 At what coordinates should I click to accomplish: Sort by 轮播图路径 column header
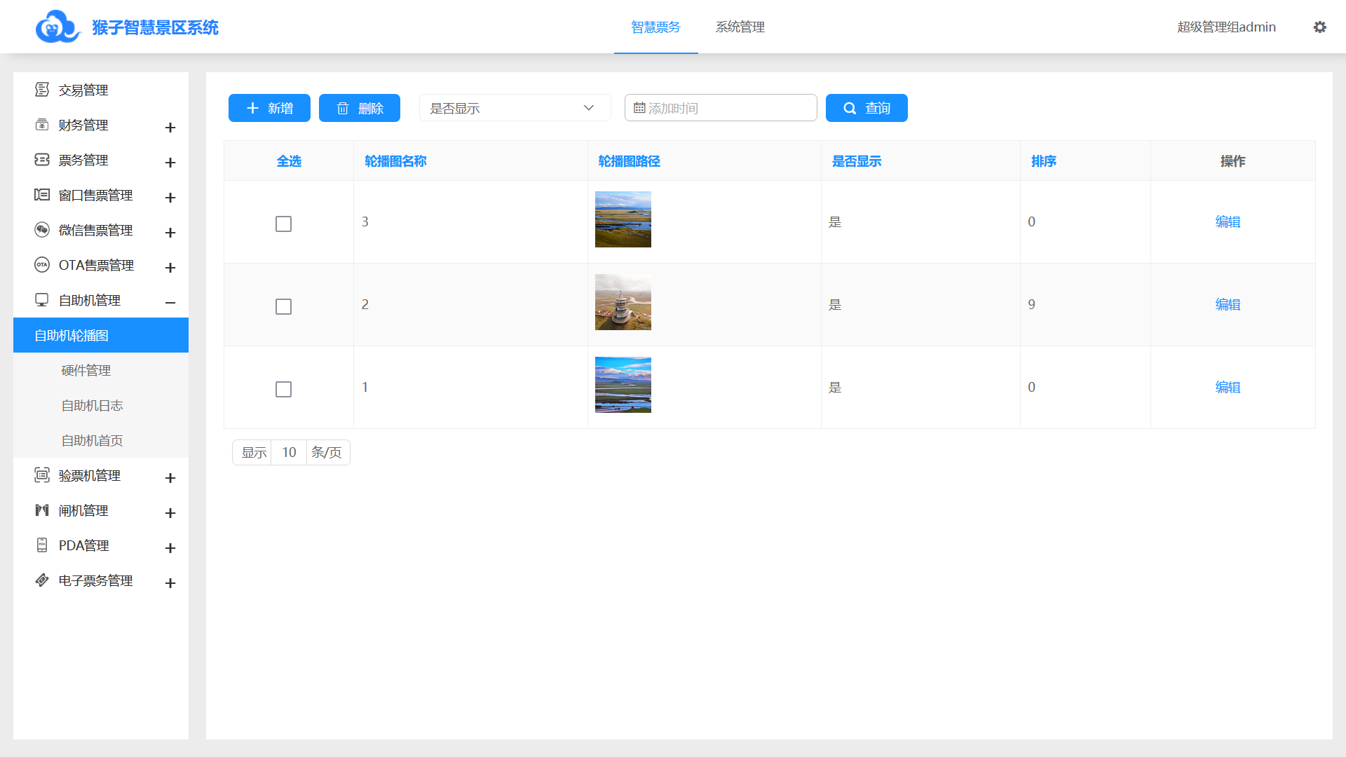pyautogui.click(x=629, y=161)
